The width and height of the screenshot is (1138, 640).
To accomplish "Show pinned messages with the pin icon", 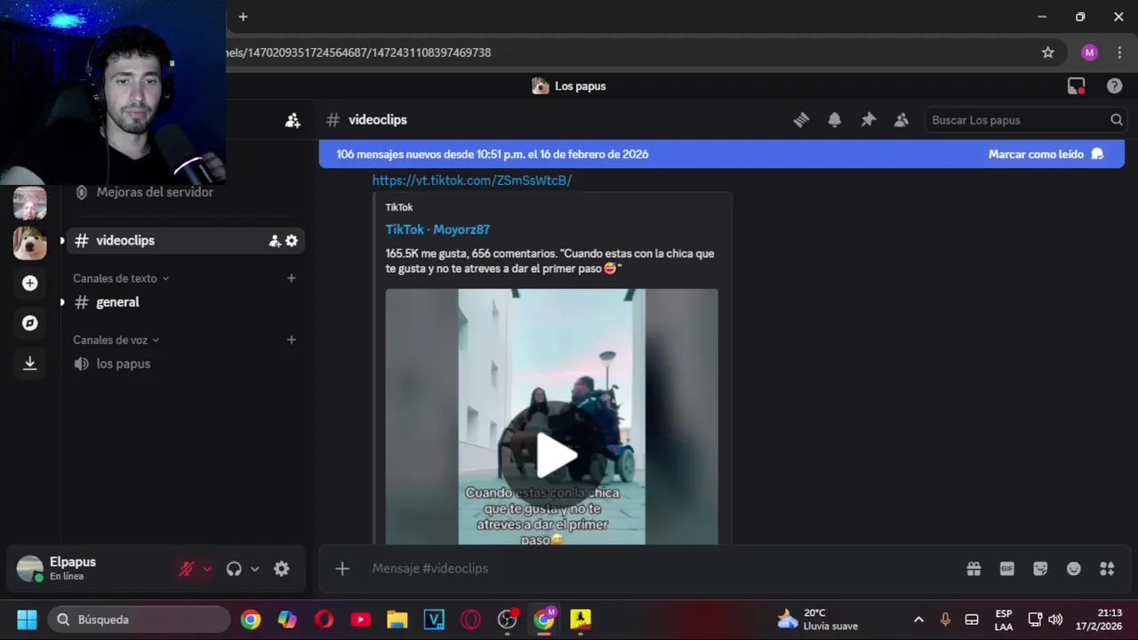I will [869, 120].
